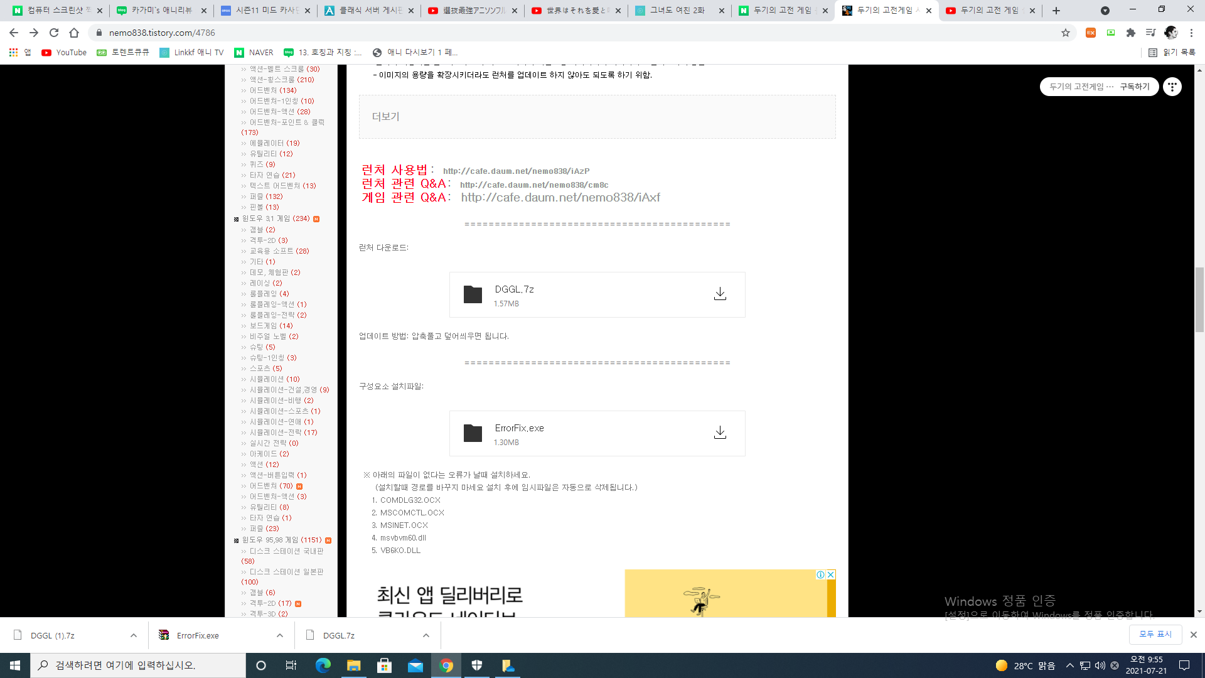Image resolution: width=1205 pixels, height=678 pixels.
Task: Switch to the 클래식 서버 게시판 tab
Action: tap(369, 11)
